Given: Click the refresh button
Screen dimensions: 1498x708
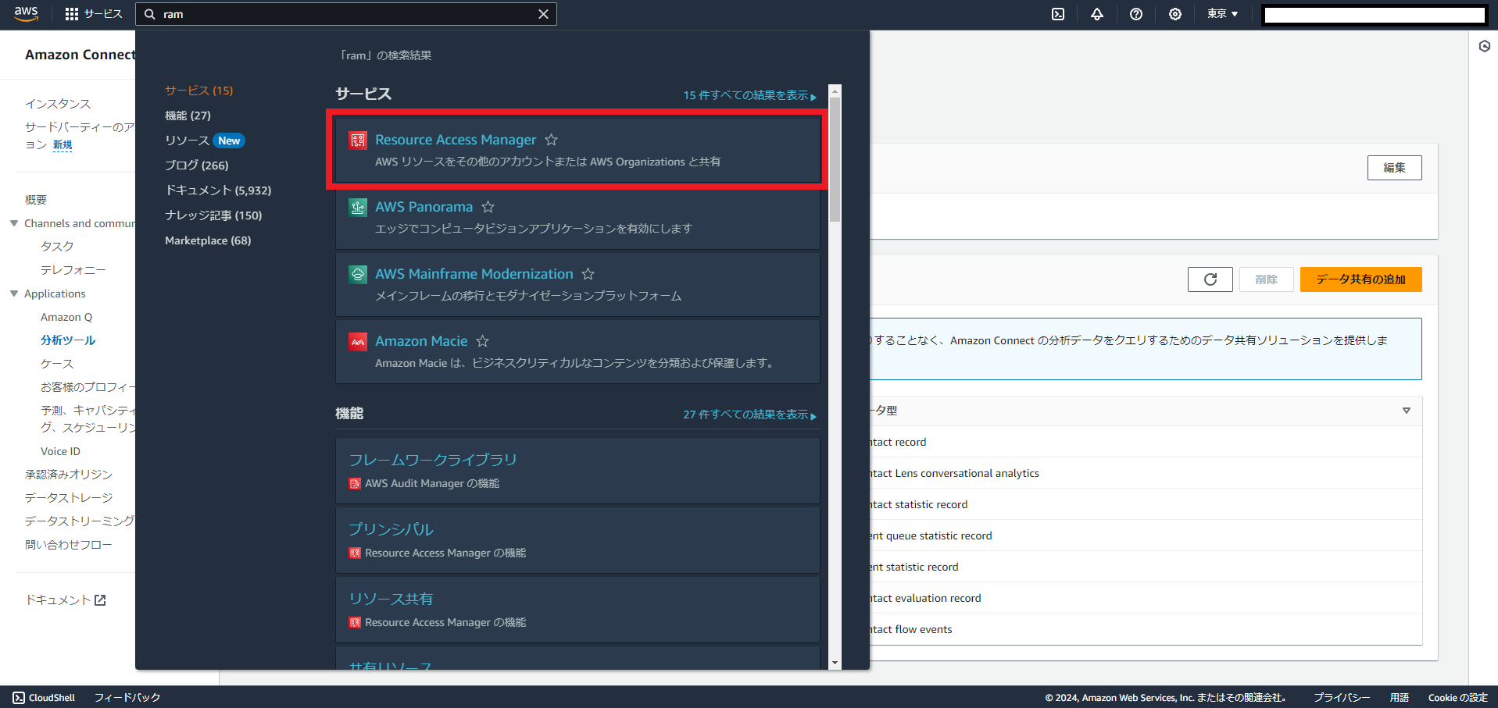Looking at the screenshot, I should point(1210,279).
